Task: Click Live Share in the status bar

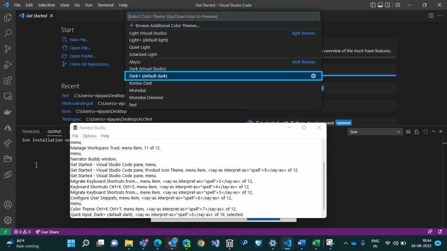Action: click(47, 232)
